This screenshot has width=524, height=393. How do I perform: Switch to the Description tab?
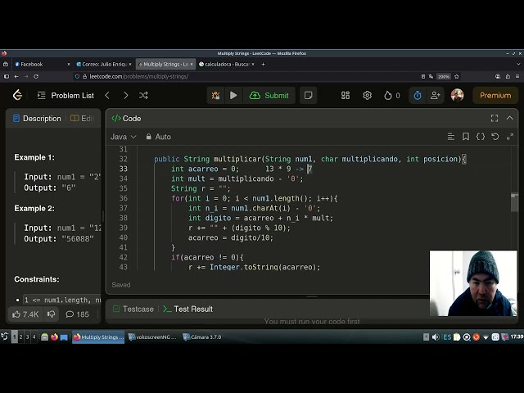point(37,119)
